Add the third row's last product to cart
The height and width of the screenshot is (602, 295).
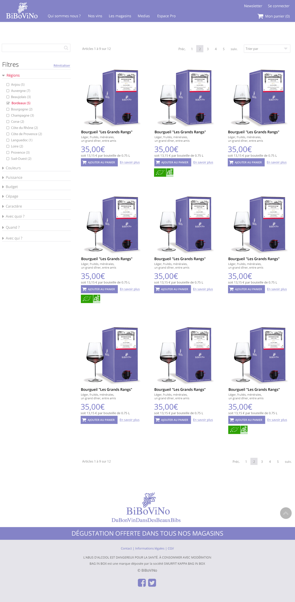[246, 420]
